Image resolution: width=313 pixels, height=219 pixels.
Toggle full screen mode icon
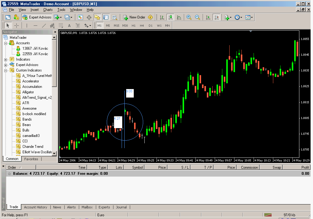pyautogui.click(x=8, y=17)
